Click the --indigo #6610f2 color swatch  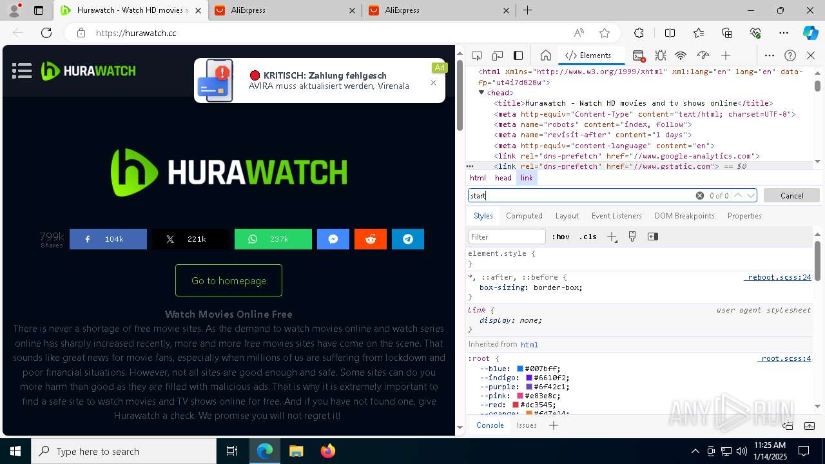[x=529, y=378]
